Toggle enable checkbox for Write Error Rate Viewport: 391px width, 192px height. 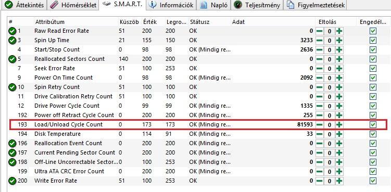(373, 181)
